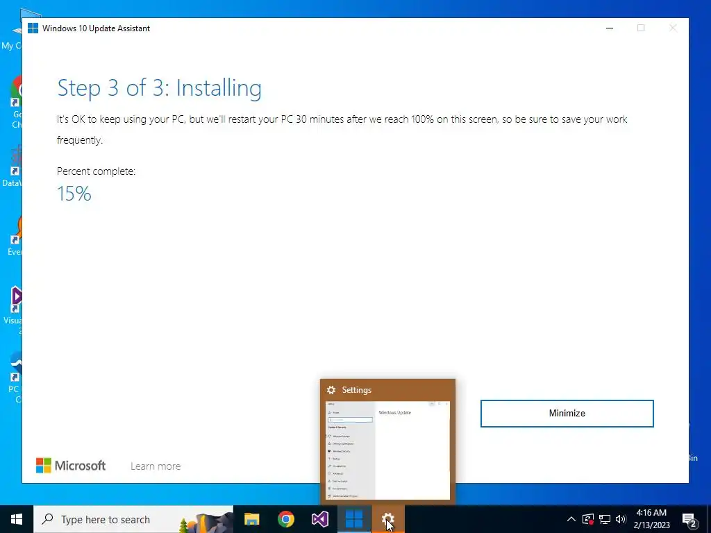
Task: Open File Explorer from the taskbar
Action: coord(252,519)
